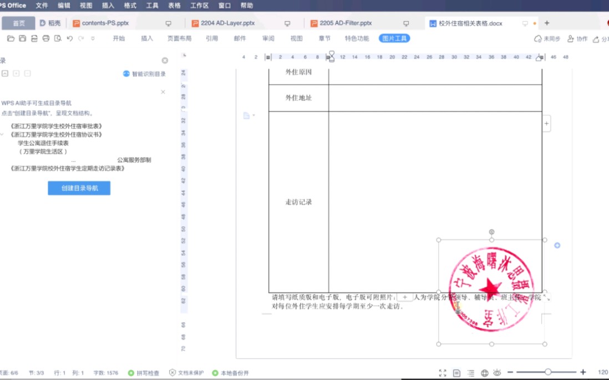Image resolution: width=609 pixels, height=380 pixels.
Task: Expand the quick toolbar customize dropdown
Action: pyautogui.click(x=92, y=39)
